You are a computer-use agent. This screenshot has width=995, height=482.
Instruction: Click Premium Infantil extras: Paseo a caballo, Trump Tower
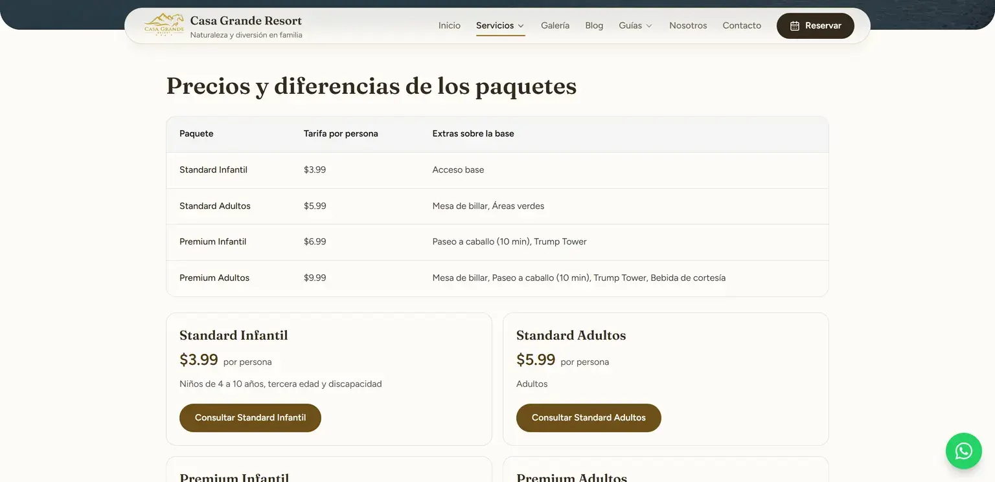(x=510, y=242)
